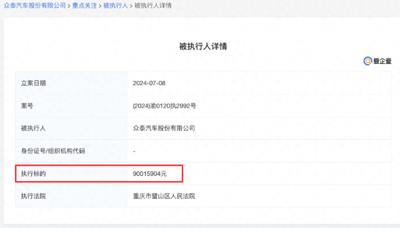Click the 执行法院 row label
Screen dimensions: 400x228
(x=33, y=196)
